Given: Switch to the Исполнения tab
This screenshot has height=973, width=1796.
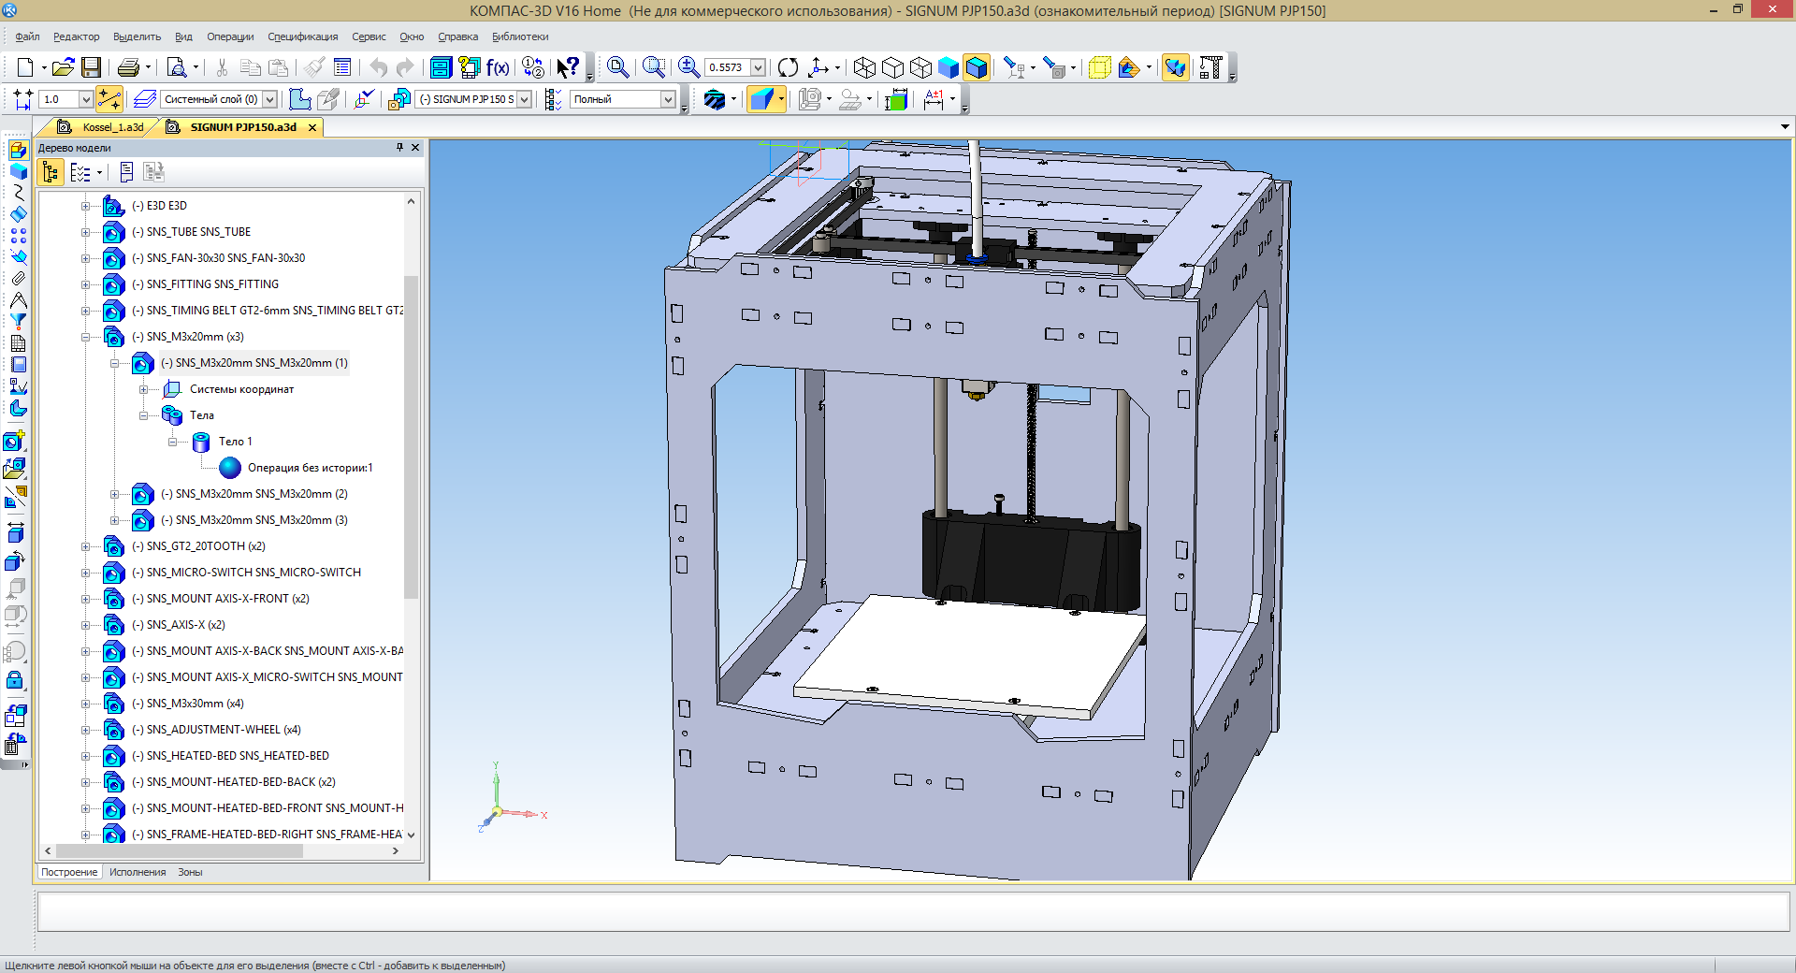Looking at the screenshot, I should tap(138, 872).
